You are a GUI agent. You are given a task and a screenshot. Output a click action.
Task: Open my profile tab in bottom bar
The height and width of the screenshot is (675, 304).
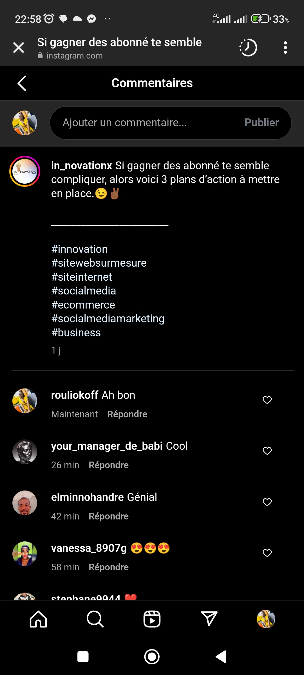(266, 619)
